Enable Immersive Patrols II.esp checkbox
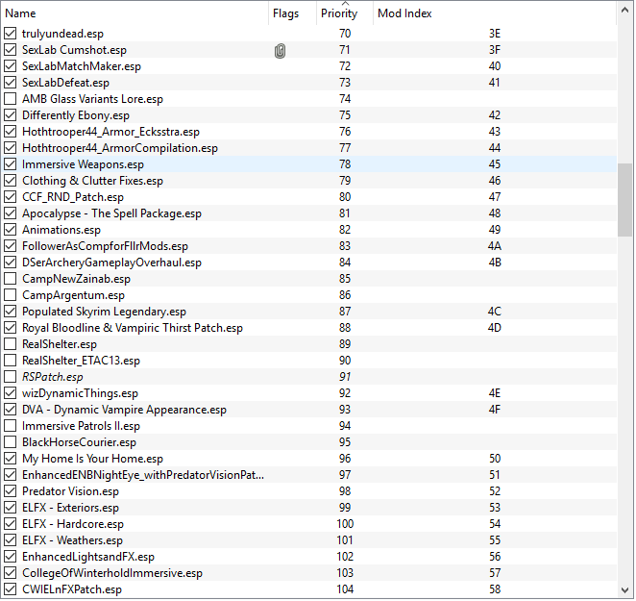 (x=11, y=426)
